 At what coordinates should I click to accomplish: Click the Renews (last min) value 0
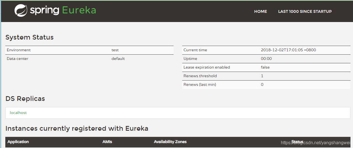click(262, 85)
